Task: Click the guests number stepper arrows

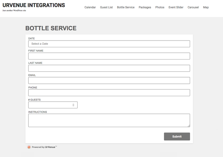Action: point(73,105)
